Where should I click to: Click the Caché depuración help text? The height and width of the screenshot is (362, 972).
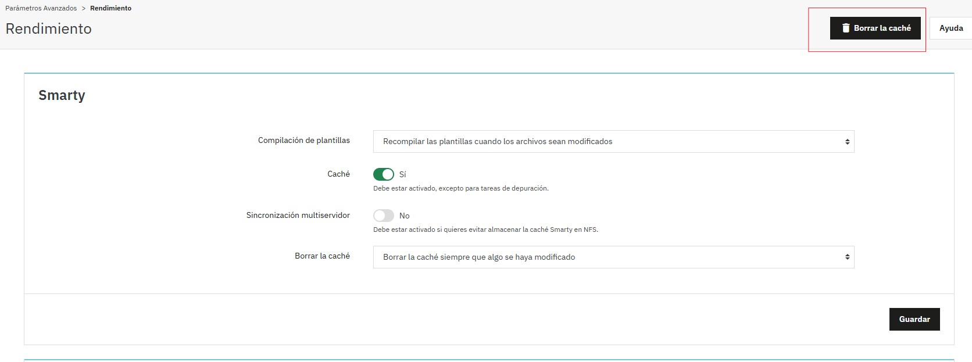460,188
